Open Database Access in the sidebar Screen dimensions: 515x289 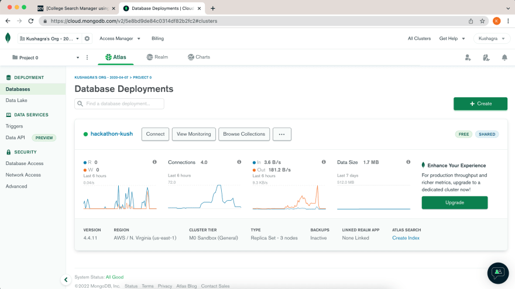(x=25, y=163)
